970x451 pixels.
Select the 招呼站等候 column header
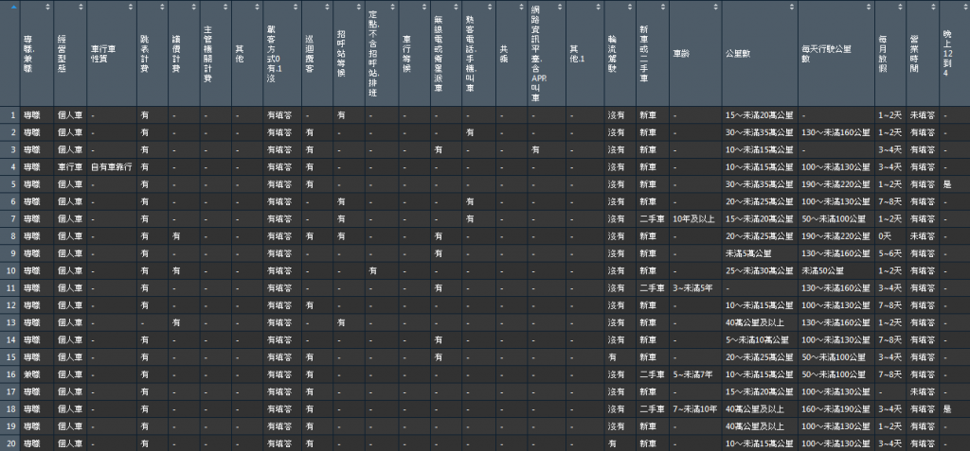click(x=349, y=53)
